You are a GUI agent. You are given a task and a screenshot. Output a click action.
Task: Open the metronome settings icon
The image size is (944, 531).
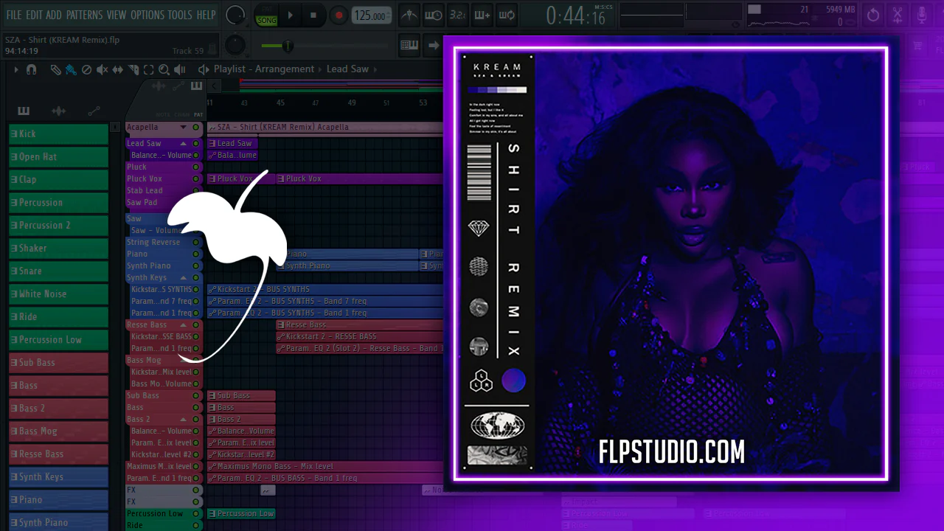click(409, 15)
